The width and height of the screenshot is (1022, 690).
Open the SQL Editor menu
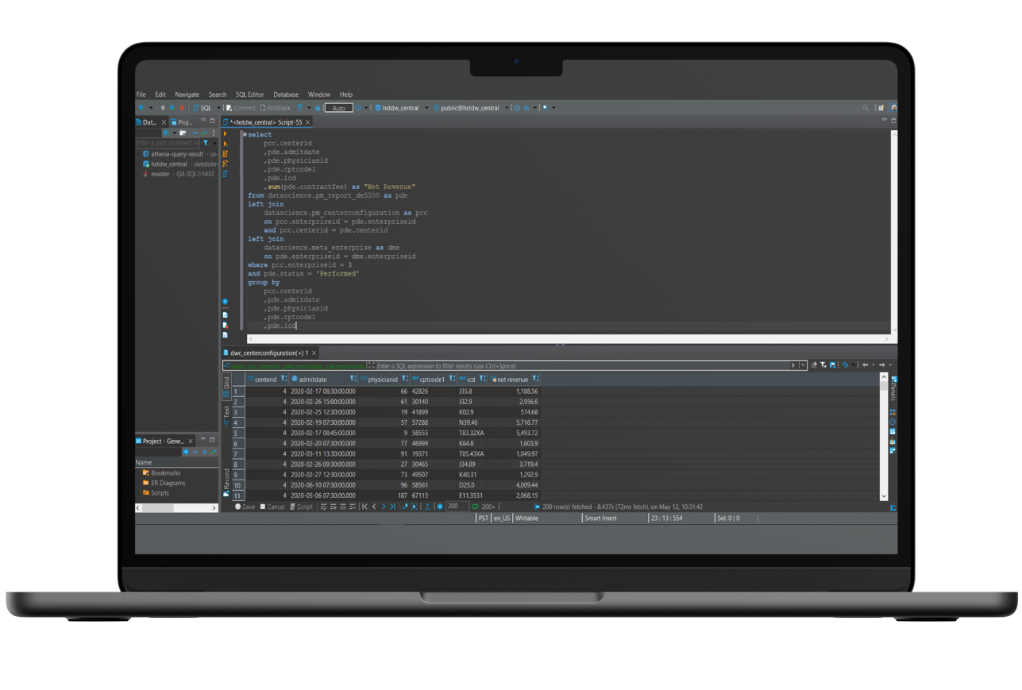click(249, 94)
